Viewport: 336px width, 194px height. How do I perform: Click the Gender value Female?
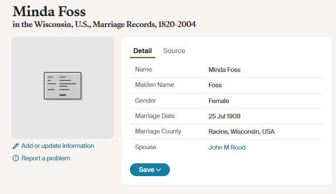point(219,101)
